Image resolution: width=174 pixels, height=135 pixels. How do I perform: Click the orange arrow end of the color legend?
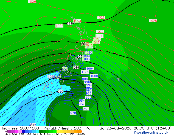coord(82,131)
